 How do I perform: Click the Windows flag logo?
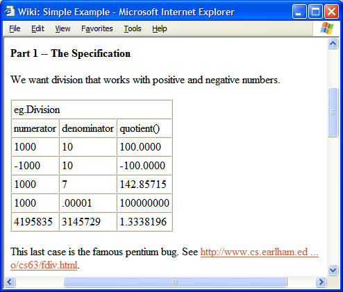(x=327, y=28)
